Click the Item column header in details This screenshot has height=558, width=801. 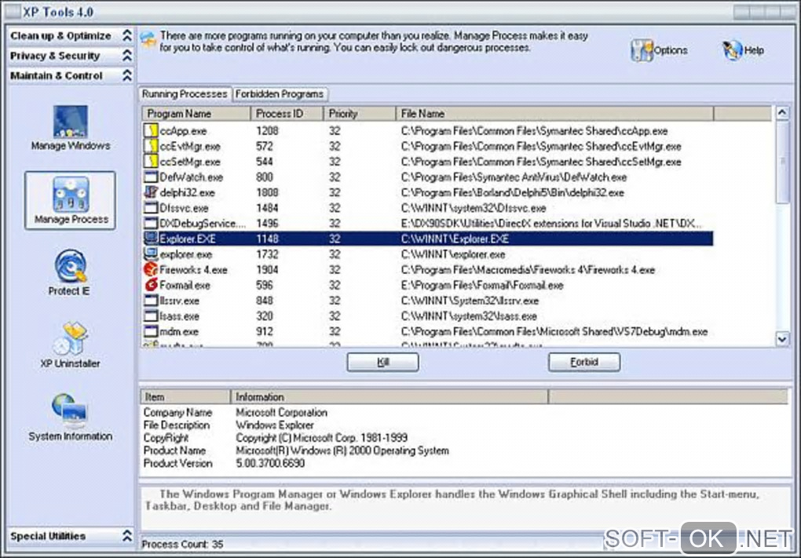185,396
